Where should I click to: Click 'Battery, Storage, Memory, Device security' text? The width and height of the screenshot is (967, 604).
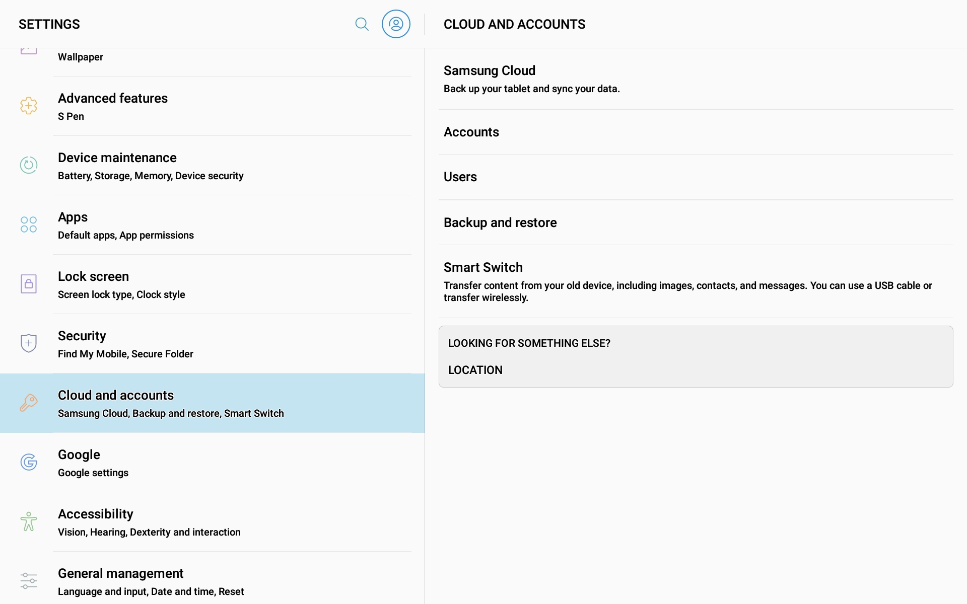[151, 176]
